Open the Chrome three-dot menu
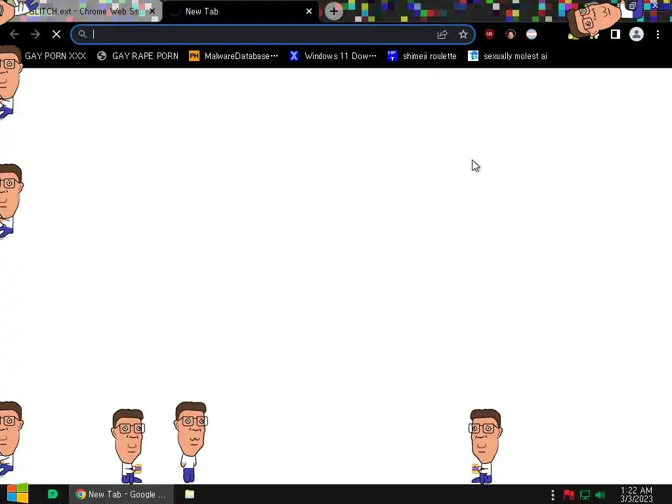Screen dimensions: 672x504 pyautogui.click(x=658, y=34)
